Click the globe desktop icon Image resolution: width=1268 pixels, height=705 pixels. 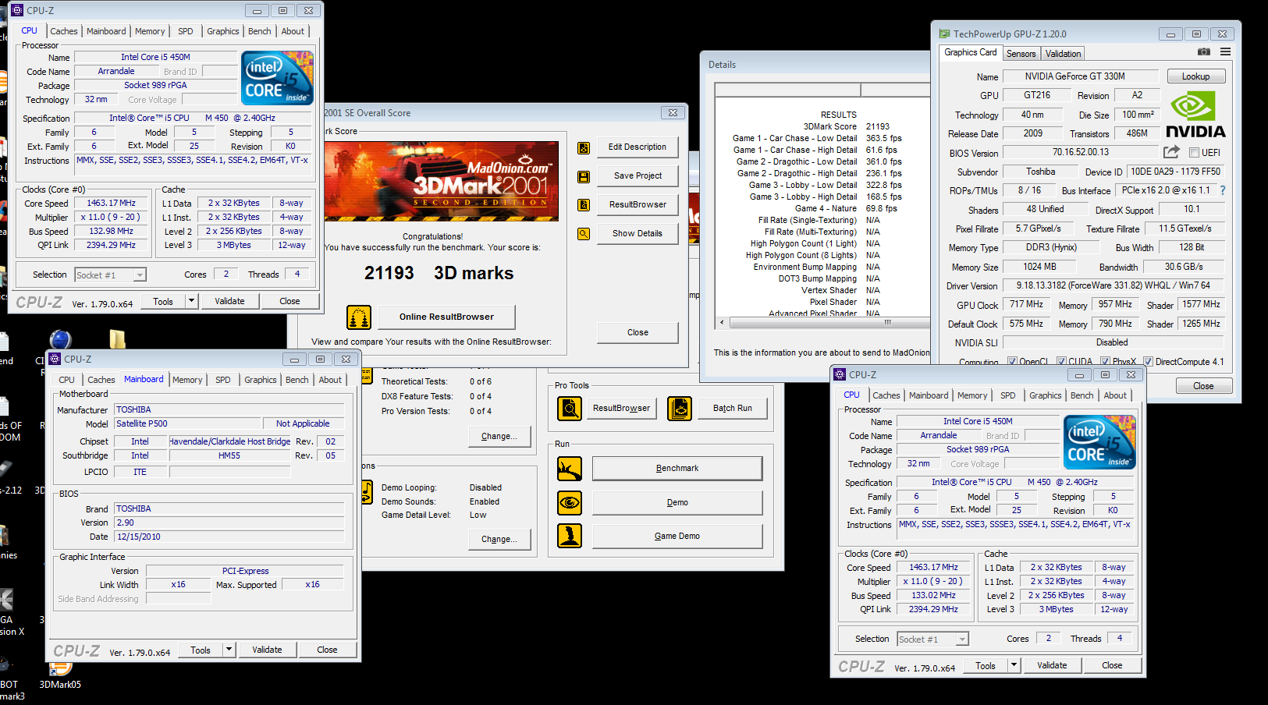(x=60, y=340)
